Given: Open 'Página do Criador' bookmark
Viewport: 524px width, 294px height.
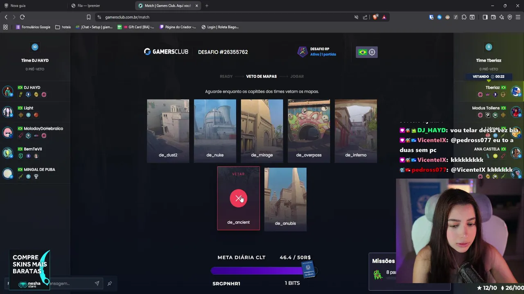Looking at the screenshot, I should 178,27.
